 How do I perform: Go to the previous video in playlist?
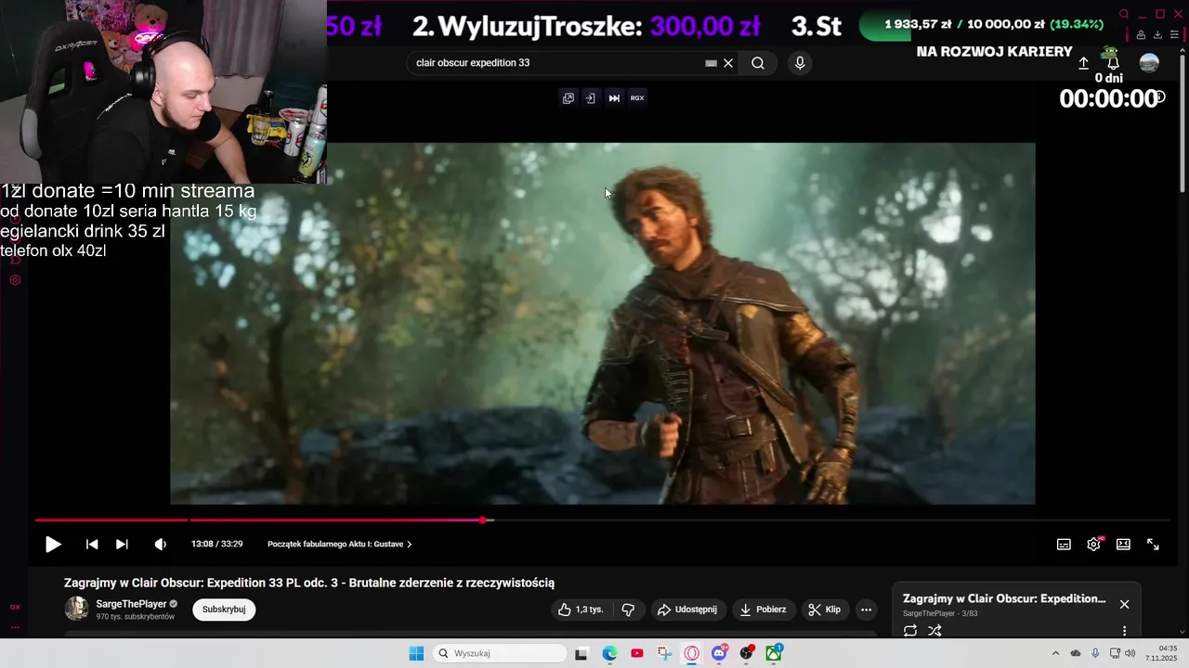(x=92, y=545)
